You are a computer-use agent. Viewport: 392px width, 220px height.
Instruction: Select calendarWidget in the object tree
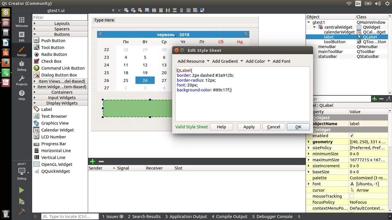pyautogui.click(x=339, y=32)
